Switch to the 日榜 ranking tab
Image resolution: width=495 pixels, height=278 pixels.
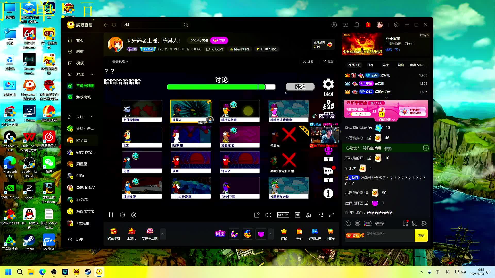(370, 65)
